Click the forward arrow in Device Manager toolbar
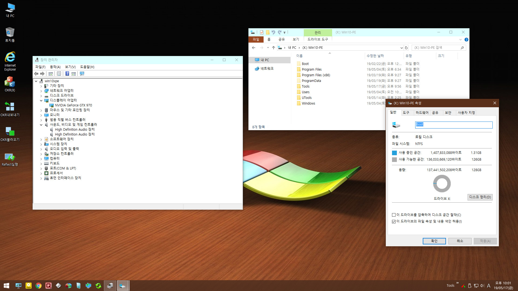518x291 pixels. [x=42, y=74]
